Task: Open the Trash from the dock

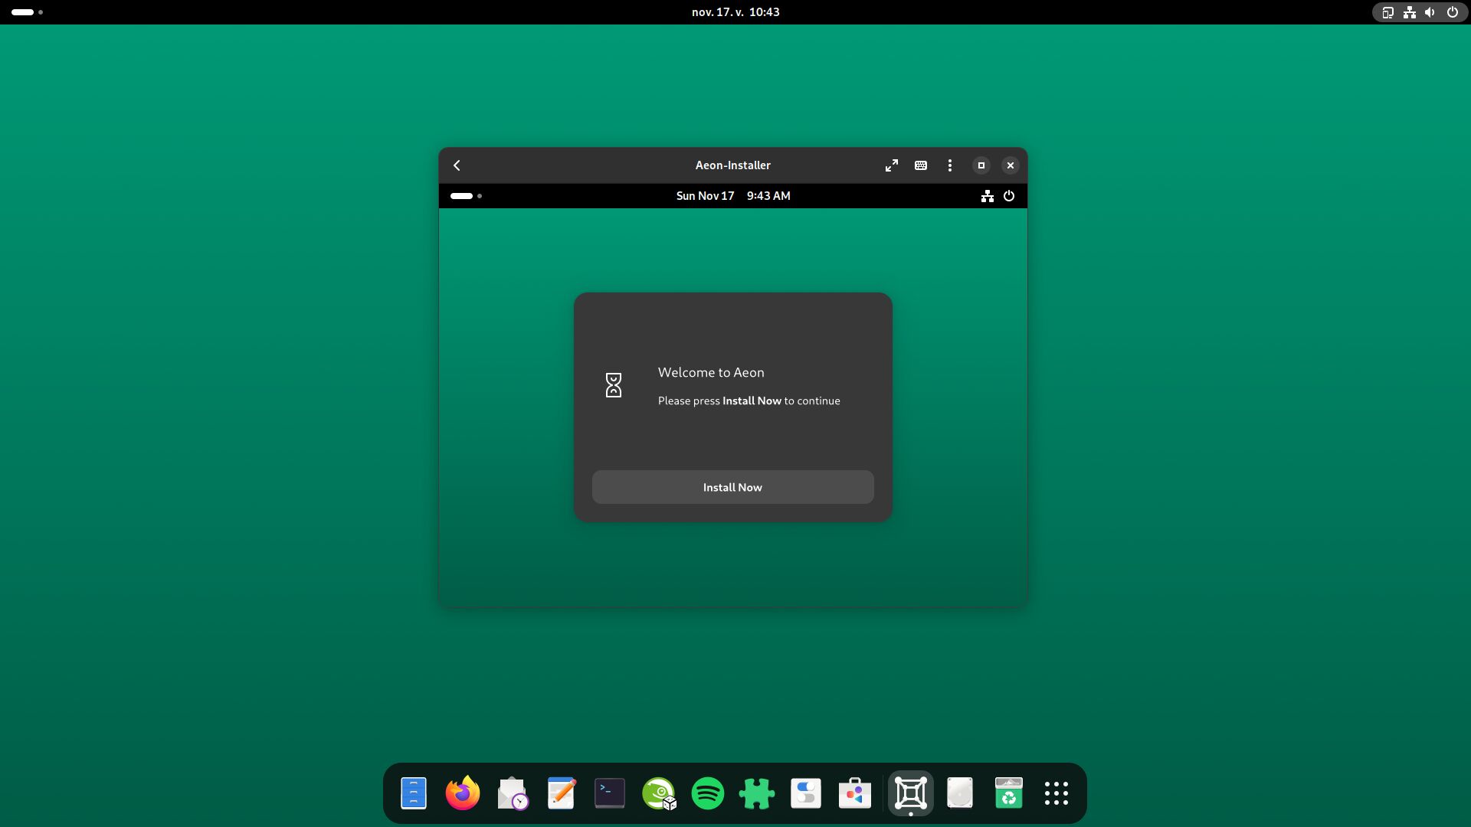Action: (1009, 793)
